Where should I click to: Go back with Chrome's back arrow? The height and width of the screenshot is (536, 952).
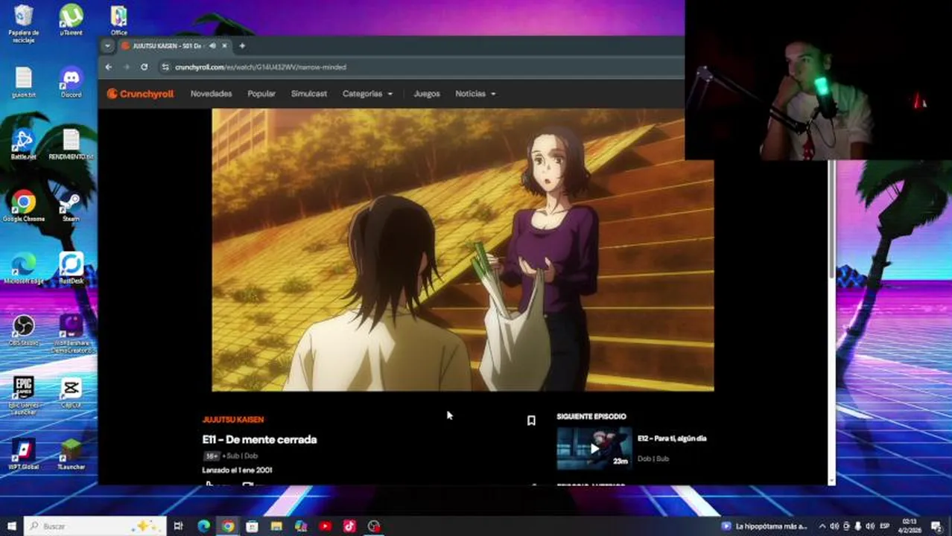click(109, 67)
